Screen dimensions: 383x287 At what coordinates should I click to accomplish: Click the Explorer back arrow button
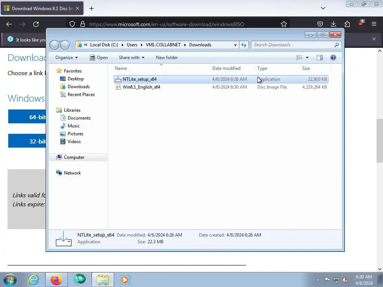[x=55, y=45]
